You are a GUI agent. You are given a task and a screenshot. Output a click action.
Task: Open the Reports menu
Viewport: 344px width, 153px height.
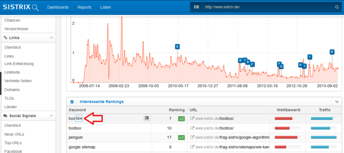[x=84, y=7]
